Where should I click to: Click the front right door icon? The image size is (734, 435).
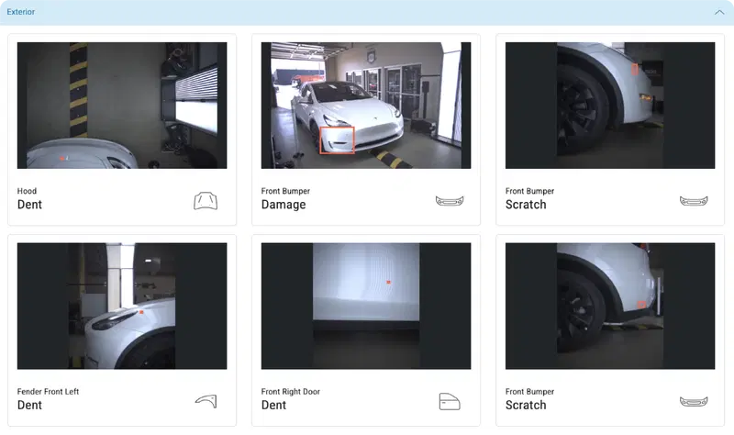pyautogui.click(x=450, y=402)
